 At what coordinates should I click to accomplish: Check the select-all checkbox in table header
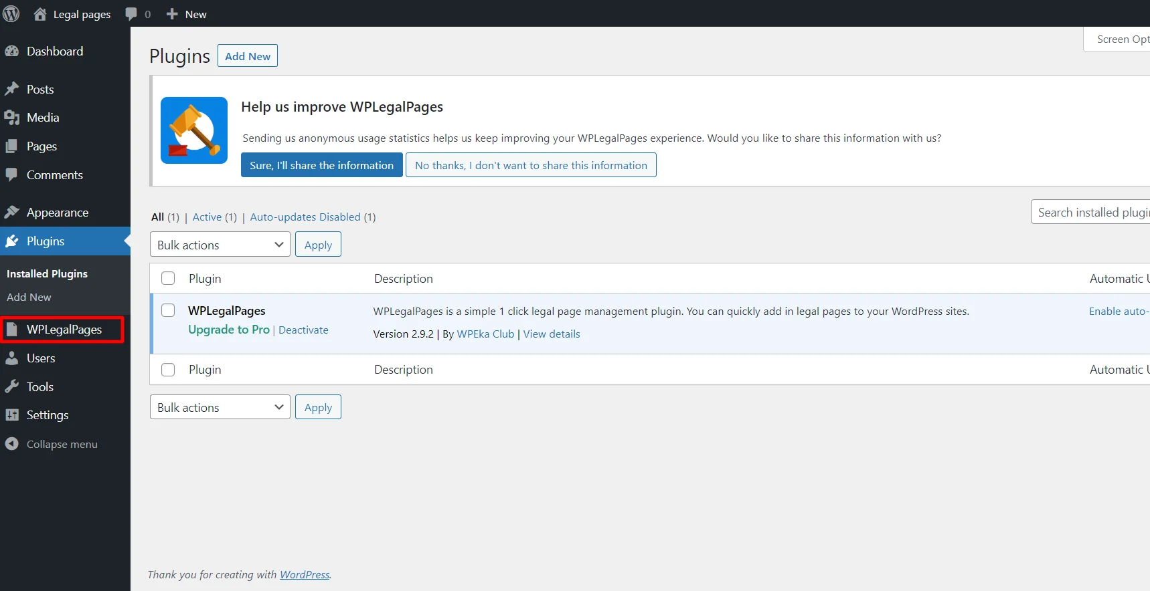click(168, 278)
